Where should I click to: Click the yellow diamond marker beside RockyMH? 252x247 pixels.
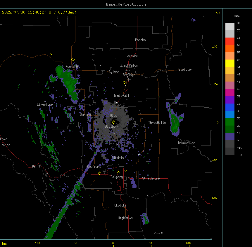[73, 60]
